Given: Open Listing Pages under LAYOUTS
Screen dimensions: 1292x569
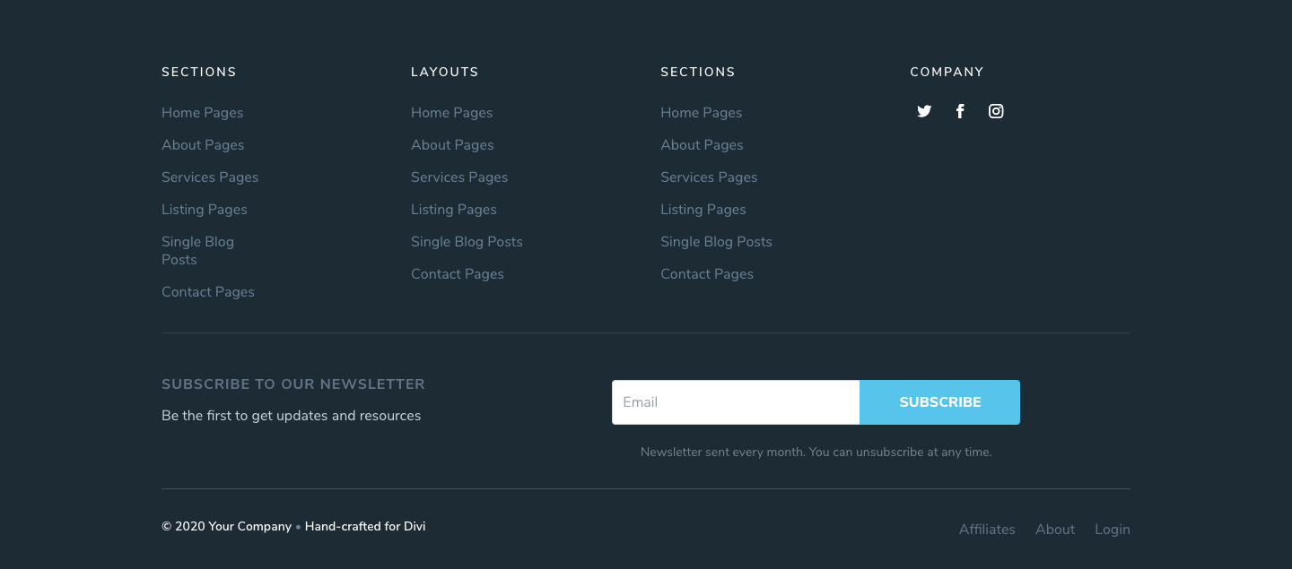Looking at the screenshot, I should coord(454,209).
